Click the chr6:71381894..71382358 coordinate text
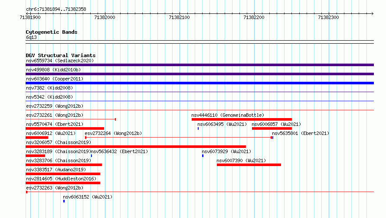 tap(56, 9)
